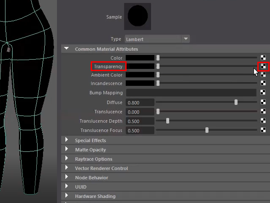Collapse the Common Material Attributes section

pyautogui.click(x=67, y=49)
